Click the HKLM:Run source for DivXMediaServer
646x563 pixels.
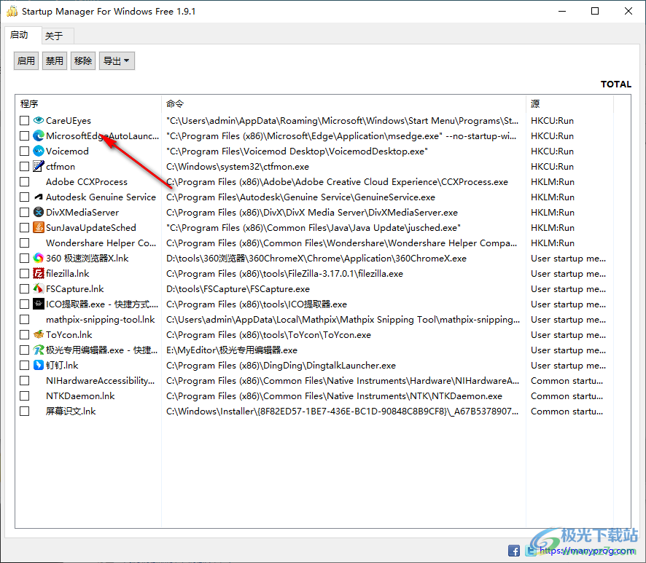coord(552,212)
